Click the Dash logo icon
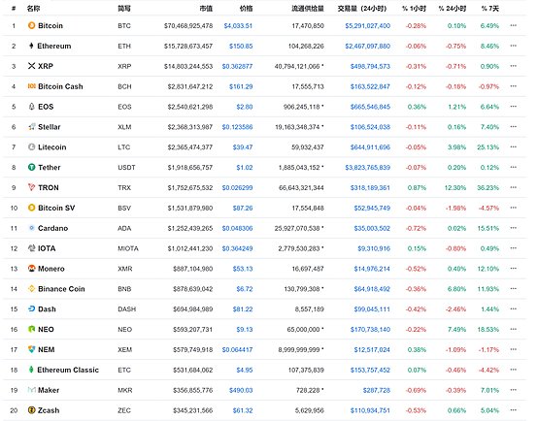The width and height of the screenshot is (537, 421). [x=31, y=308]
